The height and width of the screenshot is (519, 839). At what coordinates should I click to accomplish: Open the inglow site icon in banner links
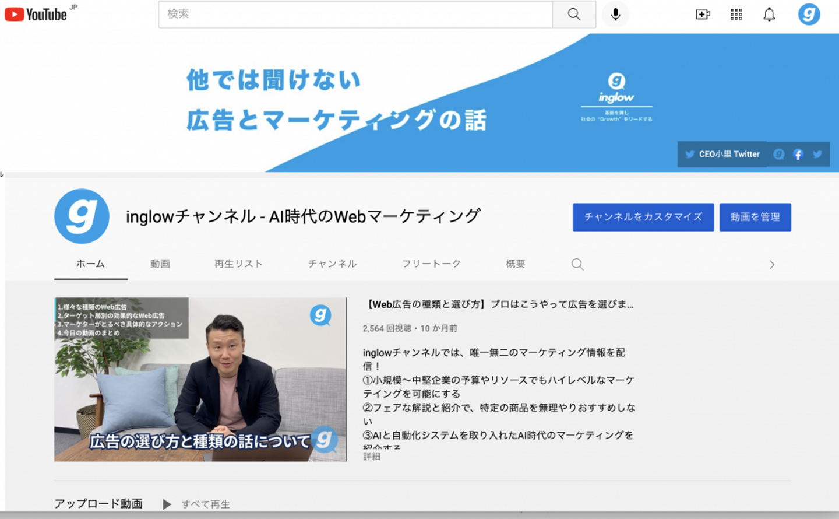tap(778, 155)
